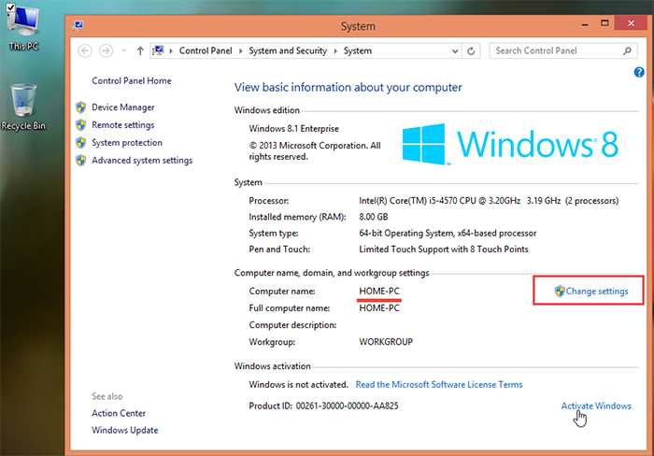654x456 pixels.
Task: Go forward with the Forward arrow
Action: (x=106, y=50)
